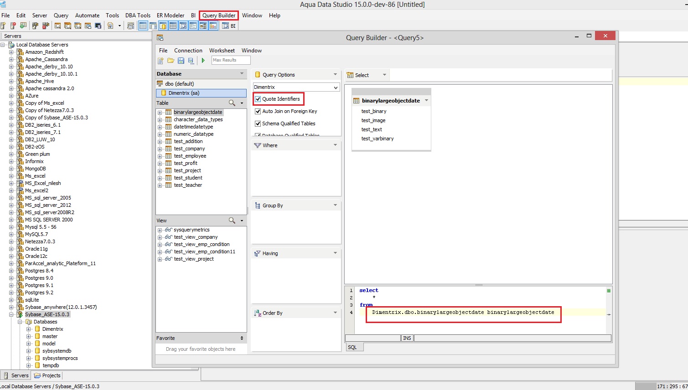This screenshot has width=688, height=390.
Task: Collapse the Sybase_ASE-15.0.3 server node
Action: (11, 314)
